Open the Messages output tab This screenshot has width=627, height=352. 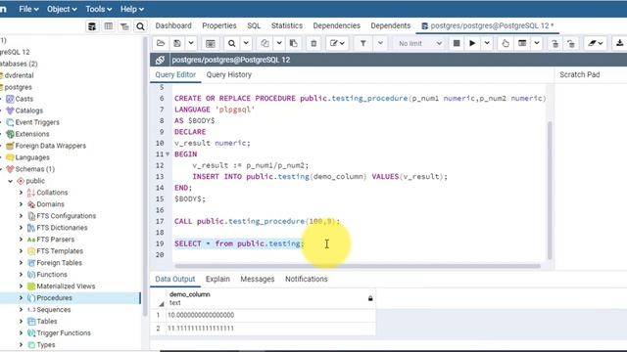click(257, 279)
